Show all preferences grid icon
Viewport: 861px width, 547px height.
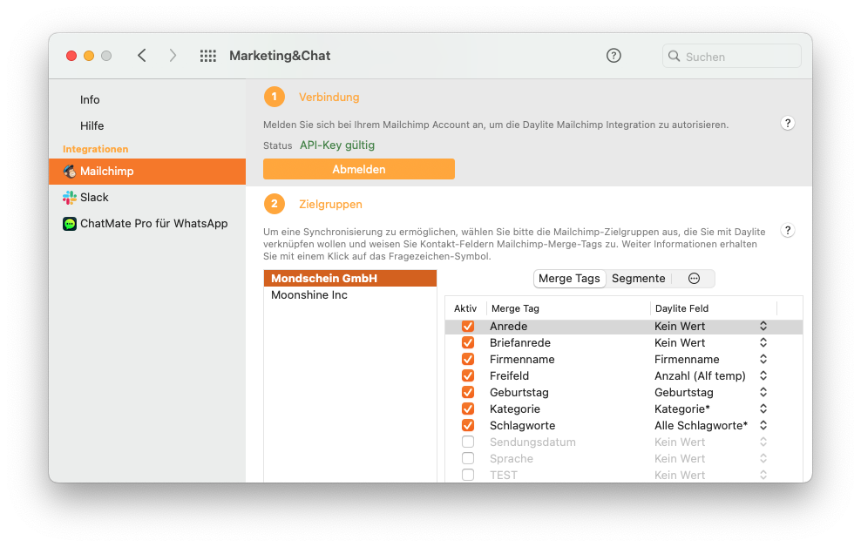point(207,56)
